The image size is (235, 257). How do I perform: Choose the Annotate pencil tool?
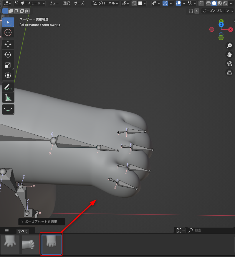pyautogui.click(x=8, y=87)
